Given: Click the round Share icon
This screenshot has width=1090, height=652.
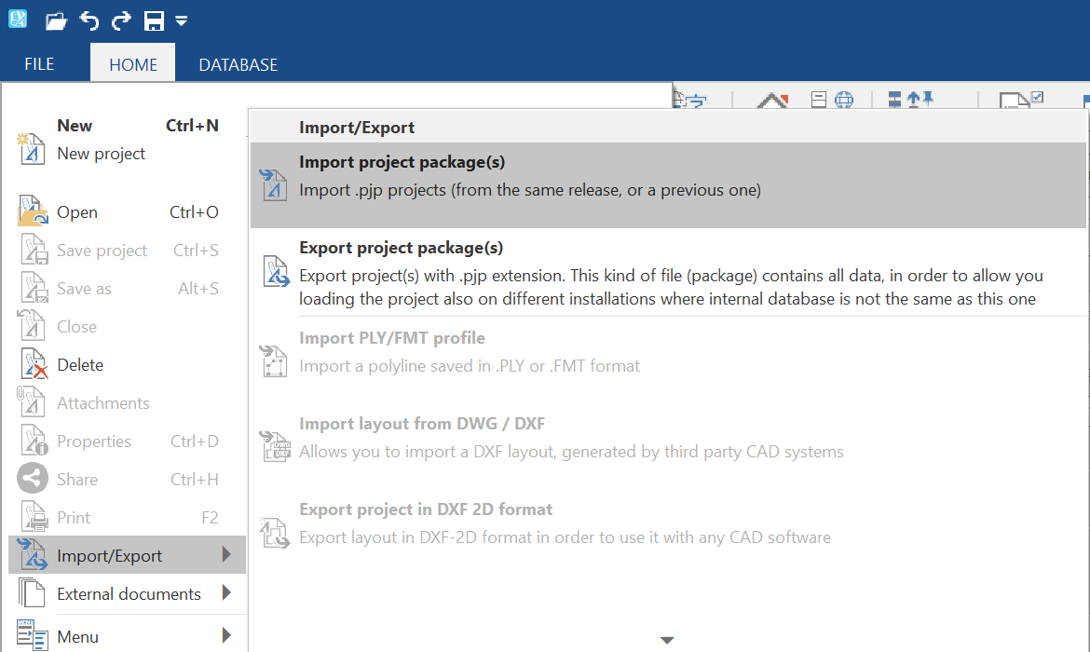Looking at the screenshot, I should (x=33, y=478).
